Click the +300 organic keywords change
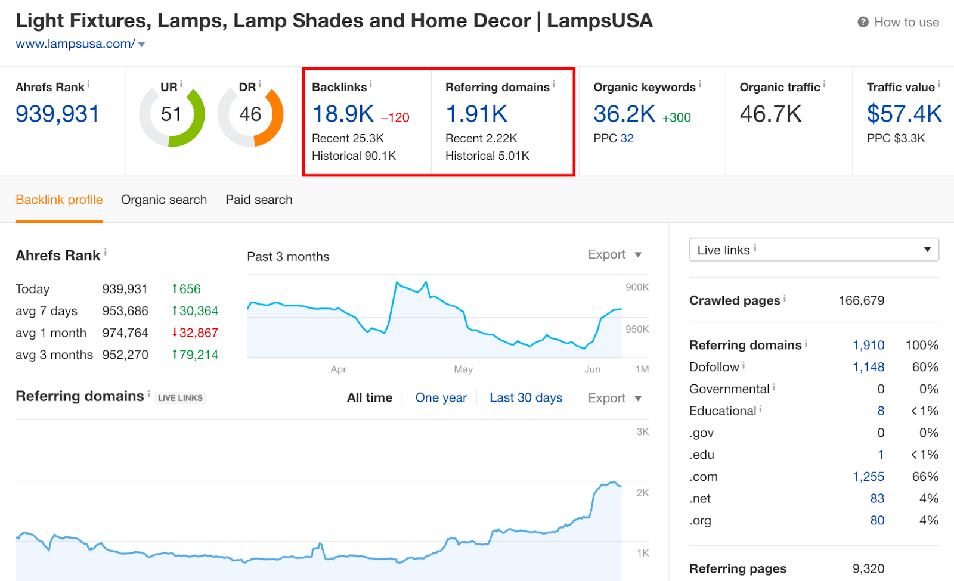 [x=677, y=117]
